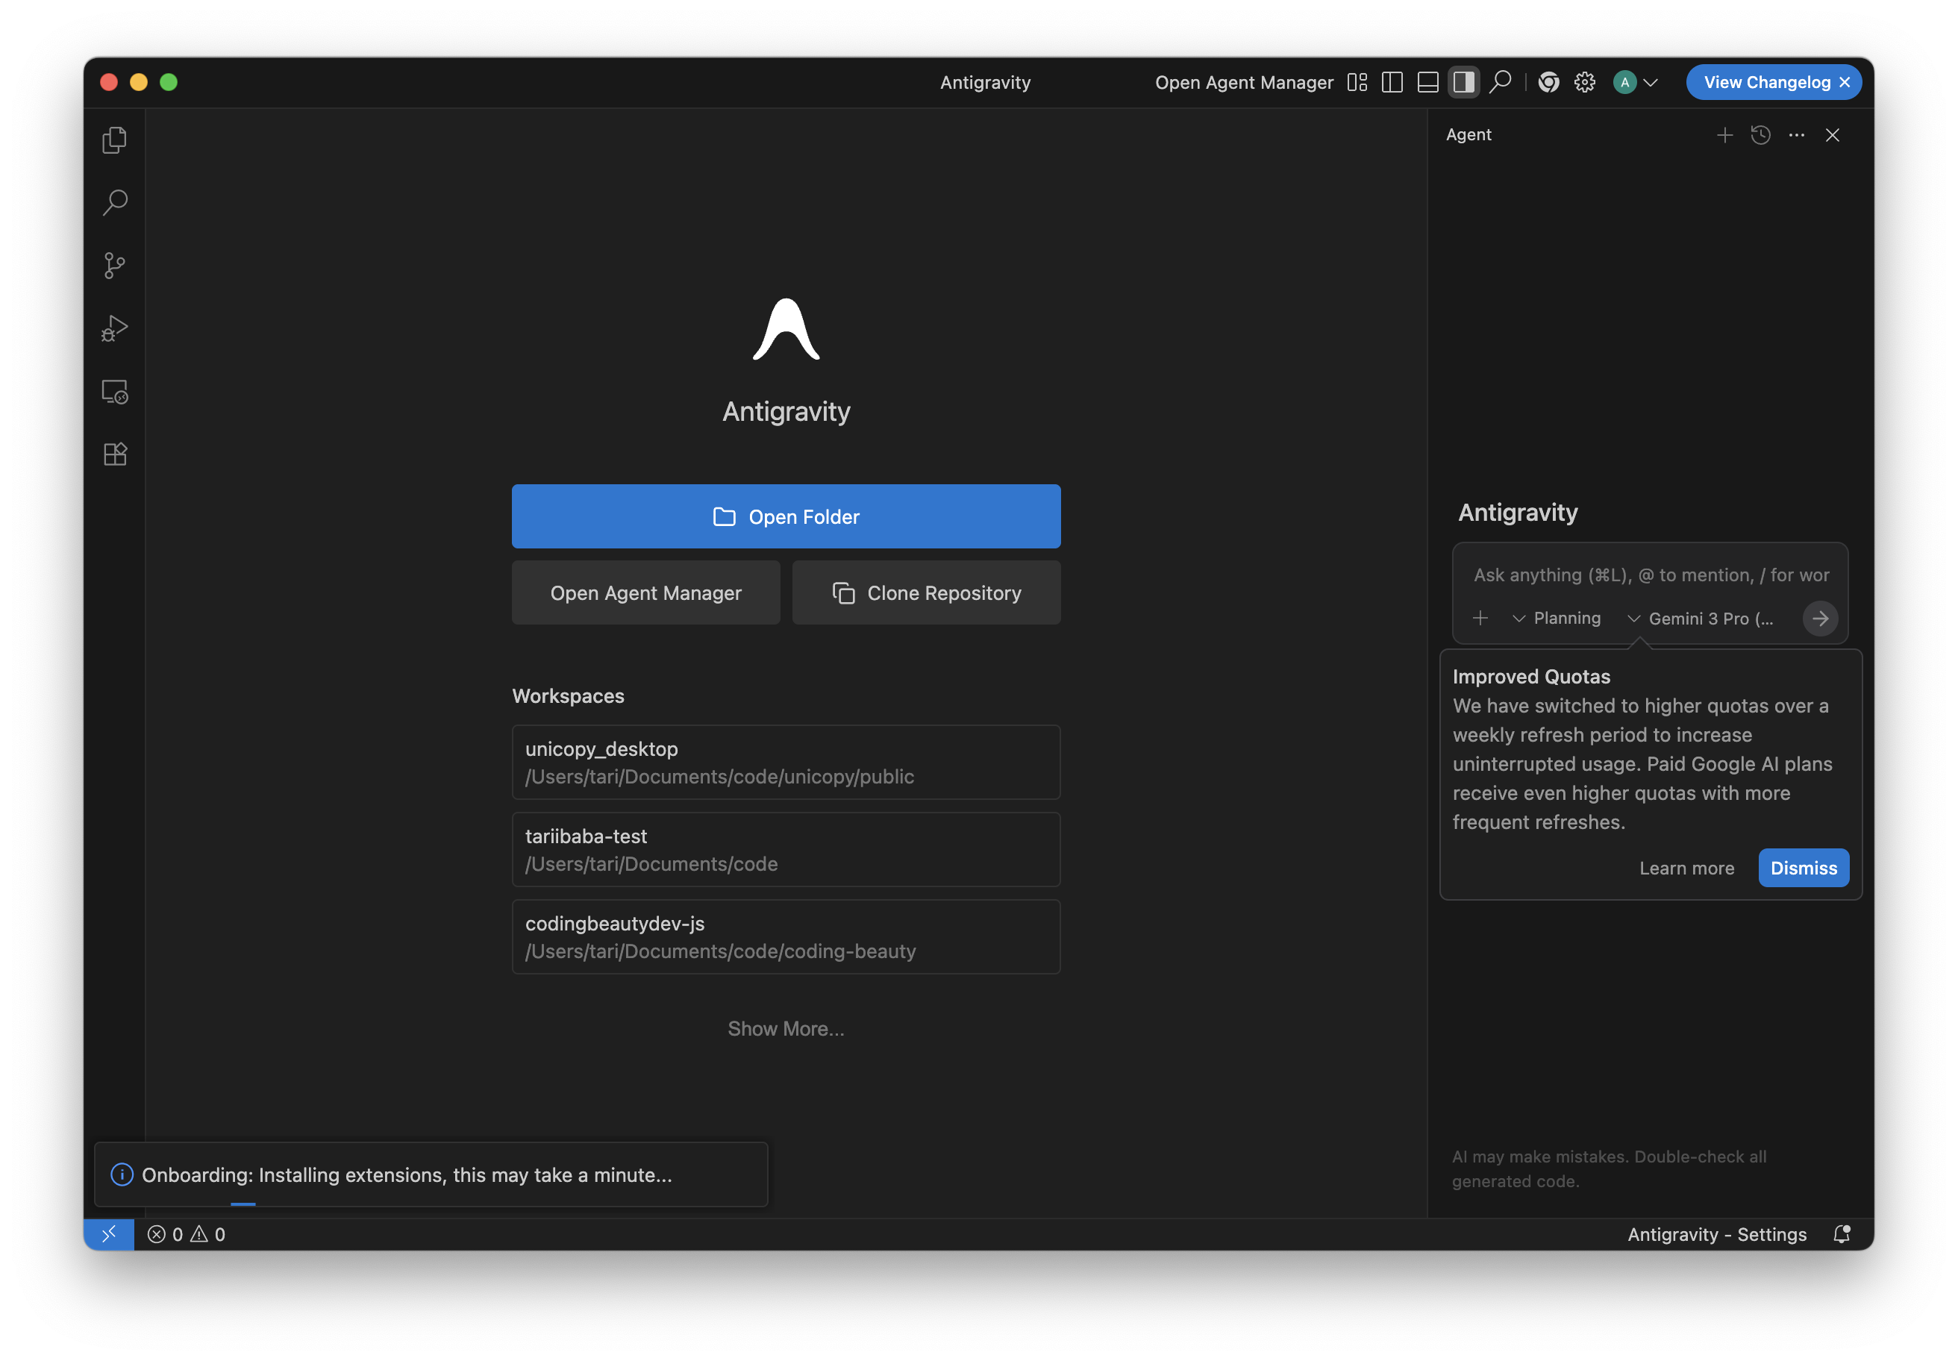
Task: Open past conversations history icon
Action: click(x=1760, y=135)
